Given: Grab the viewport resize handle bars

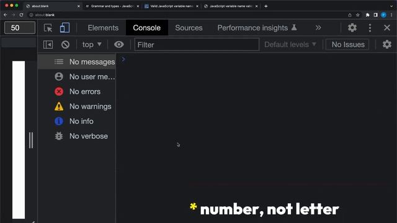Looking at the screenshot, I should 31,140.
